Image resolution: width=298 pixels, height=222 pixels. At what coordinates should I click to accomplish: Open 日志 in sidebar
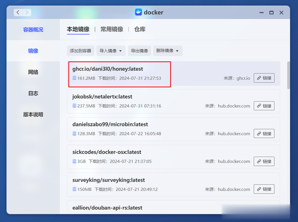[33, 93]
